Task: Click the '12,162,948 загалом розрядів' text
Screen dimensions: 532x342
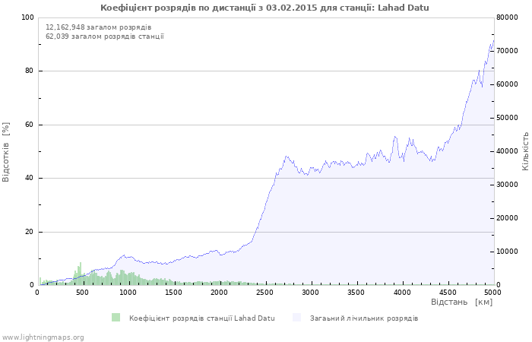Action: [x=98, y=27]
